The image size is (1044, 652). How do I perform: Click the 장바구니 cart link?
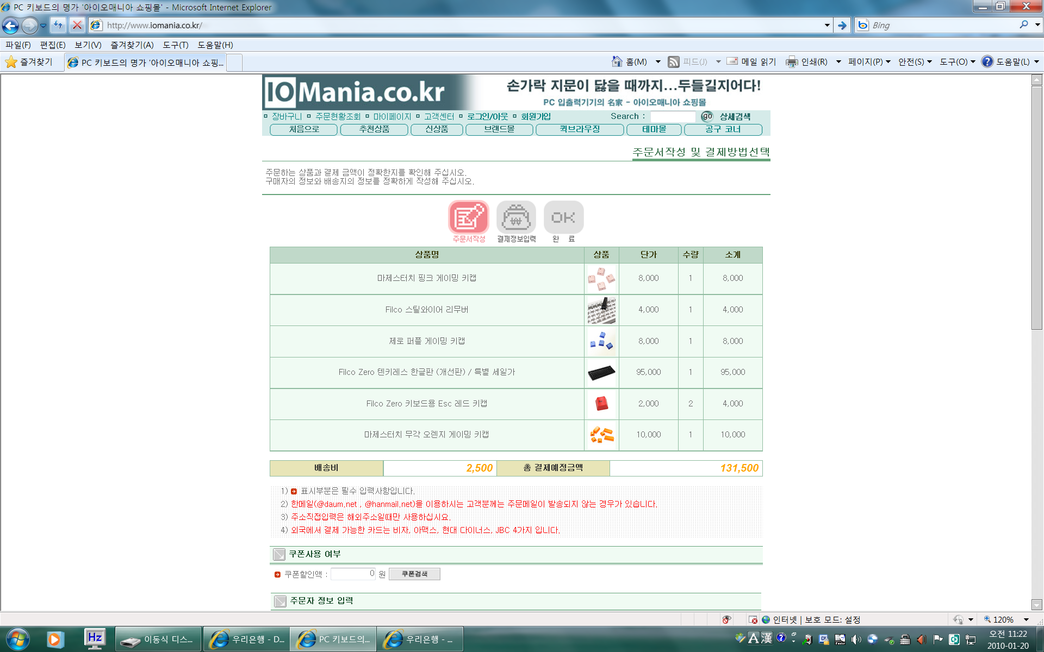pos(287,116)
